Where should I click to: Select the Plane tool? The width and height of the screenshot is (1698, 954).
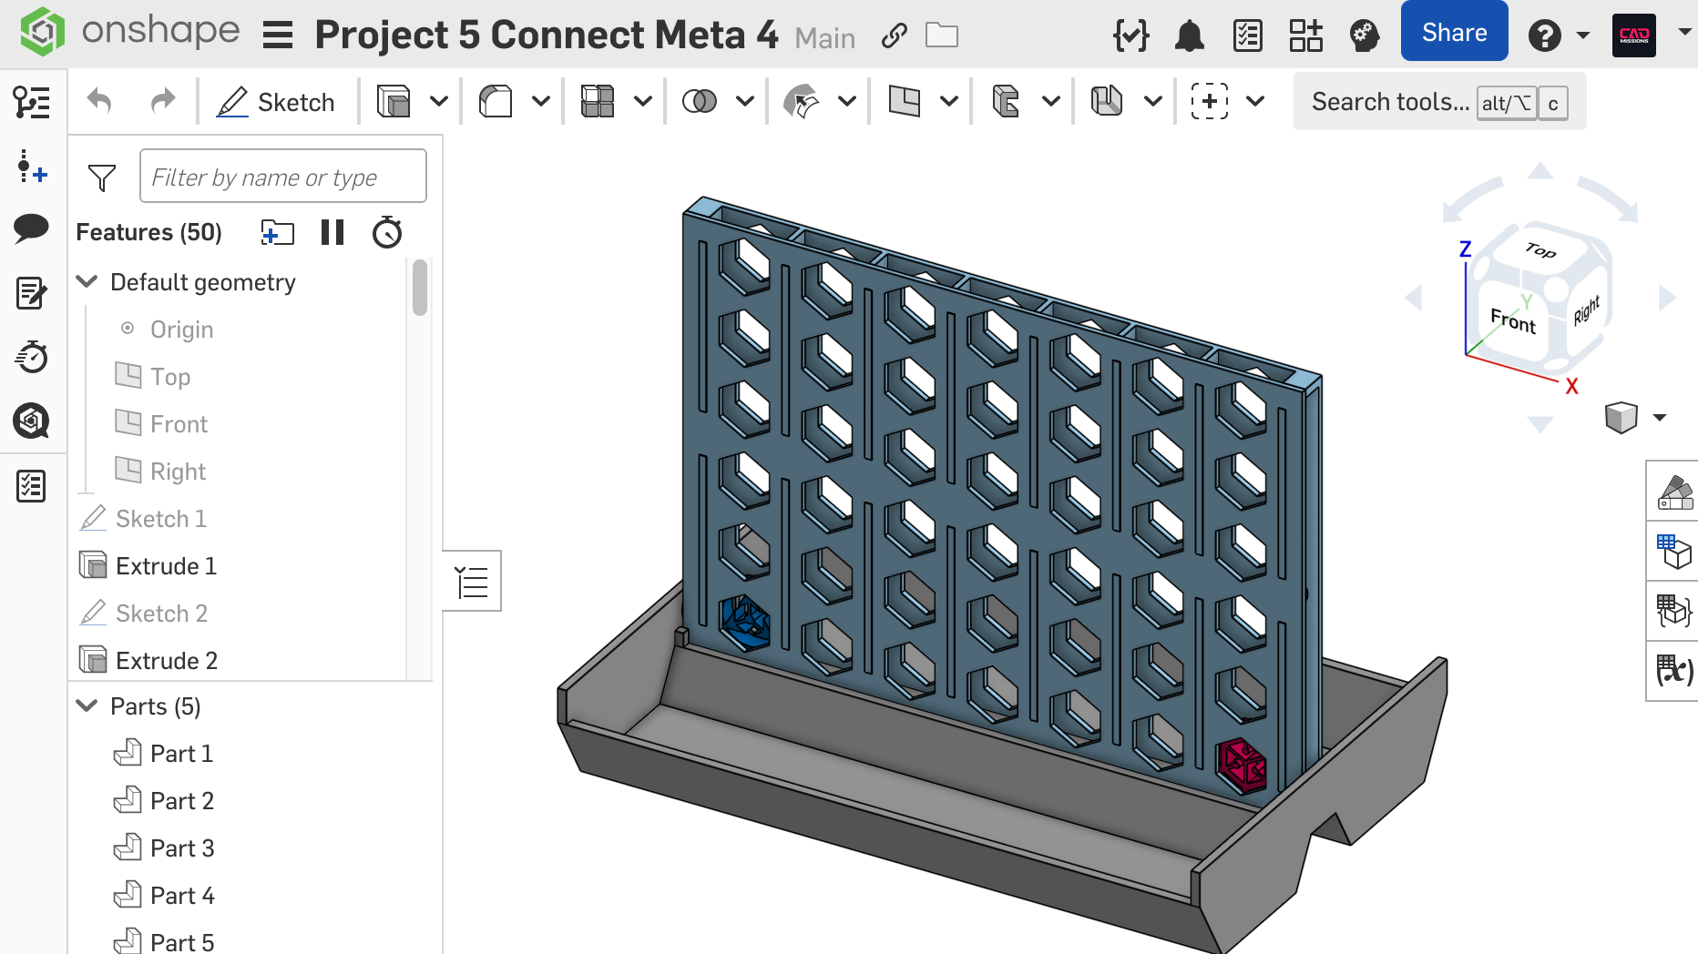click(x=904, y=101)
